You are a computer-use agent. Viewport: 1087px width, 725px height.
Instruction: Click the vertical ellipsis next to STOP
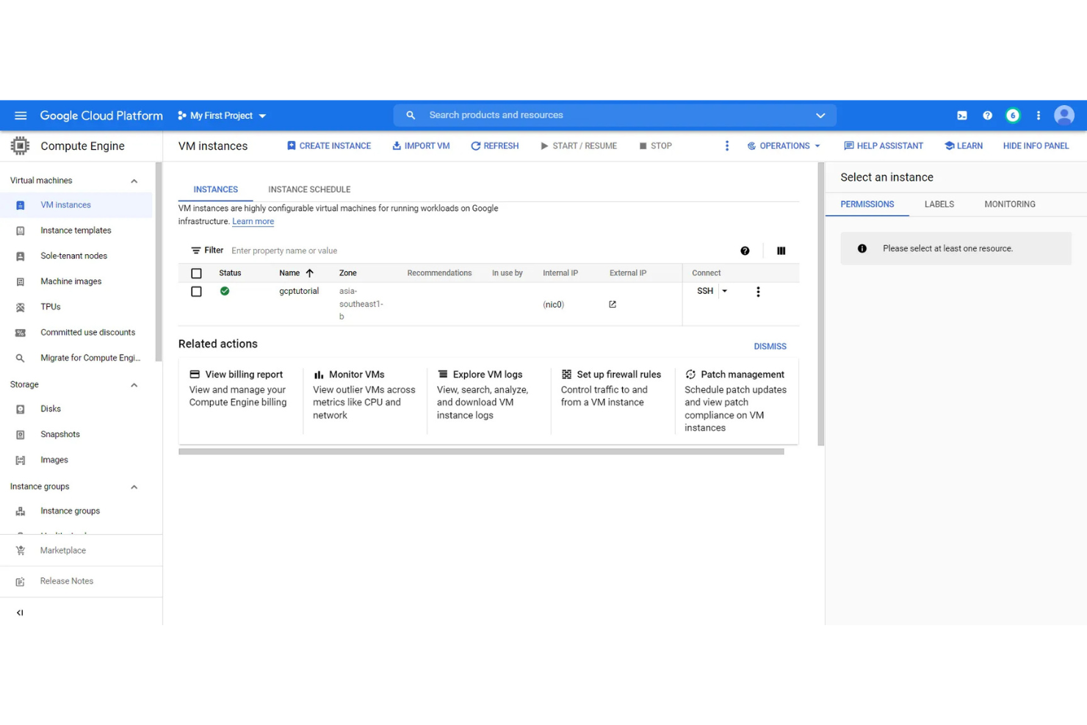tap(726, 145)
